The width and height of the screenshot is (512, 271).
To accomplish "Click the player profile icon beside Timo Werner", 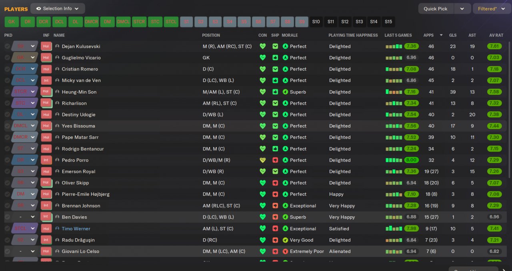I will 57,229.
